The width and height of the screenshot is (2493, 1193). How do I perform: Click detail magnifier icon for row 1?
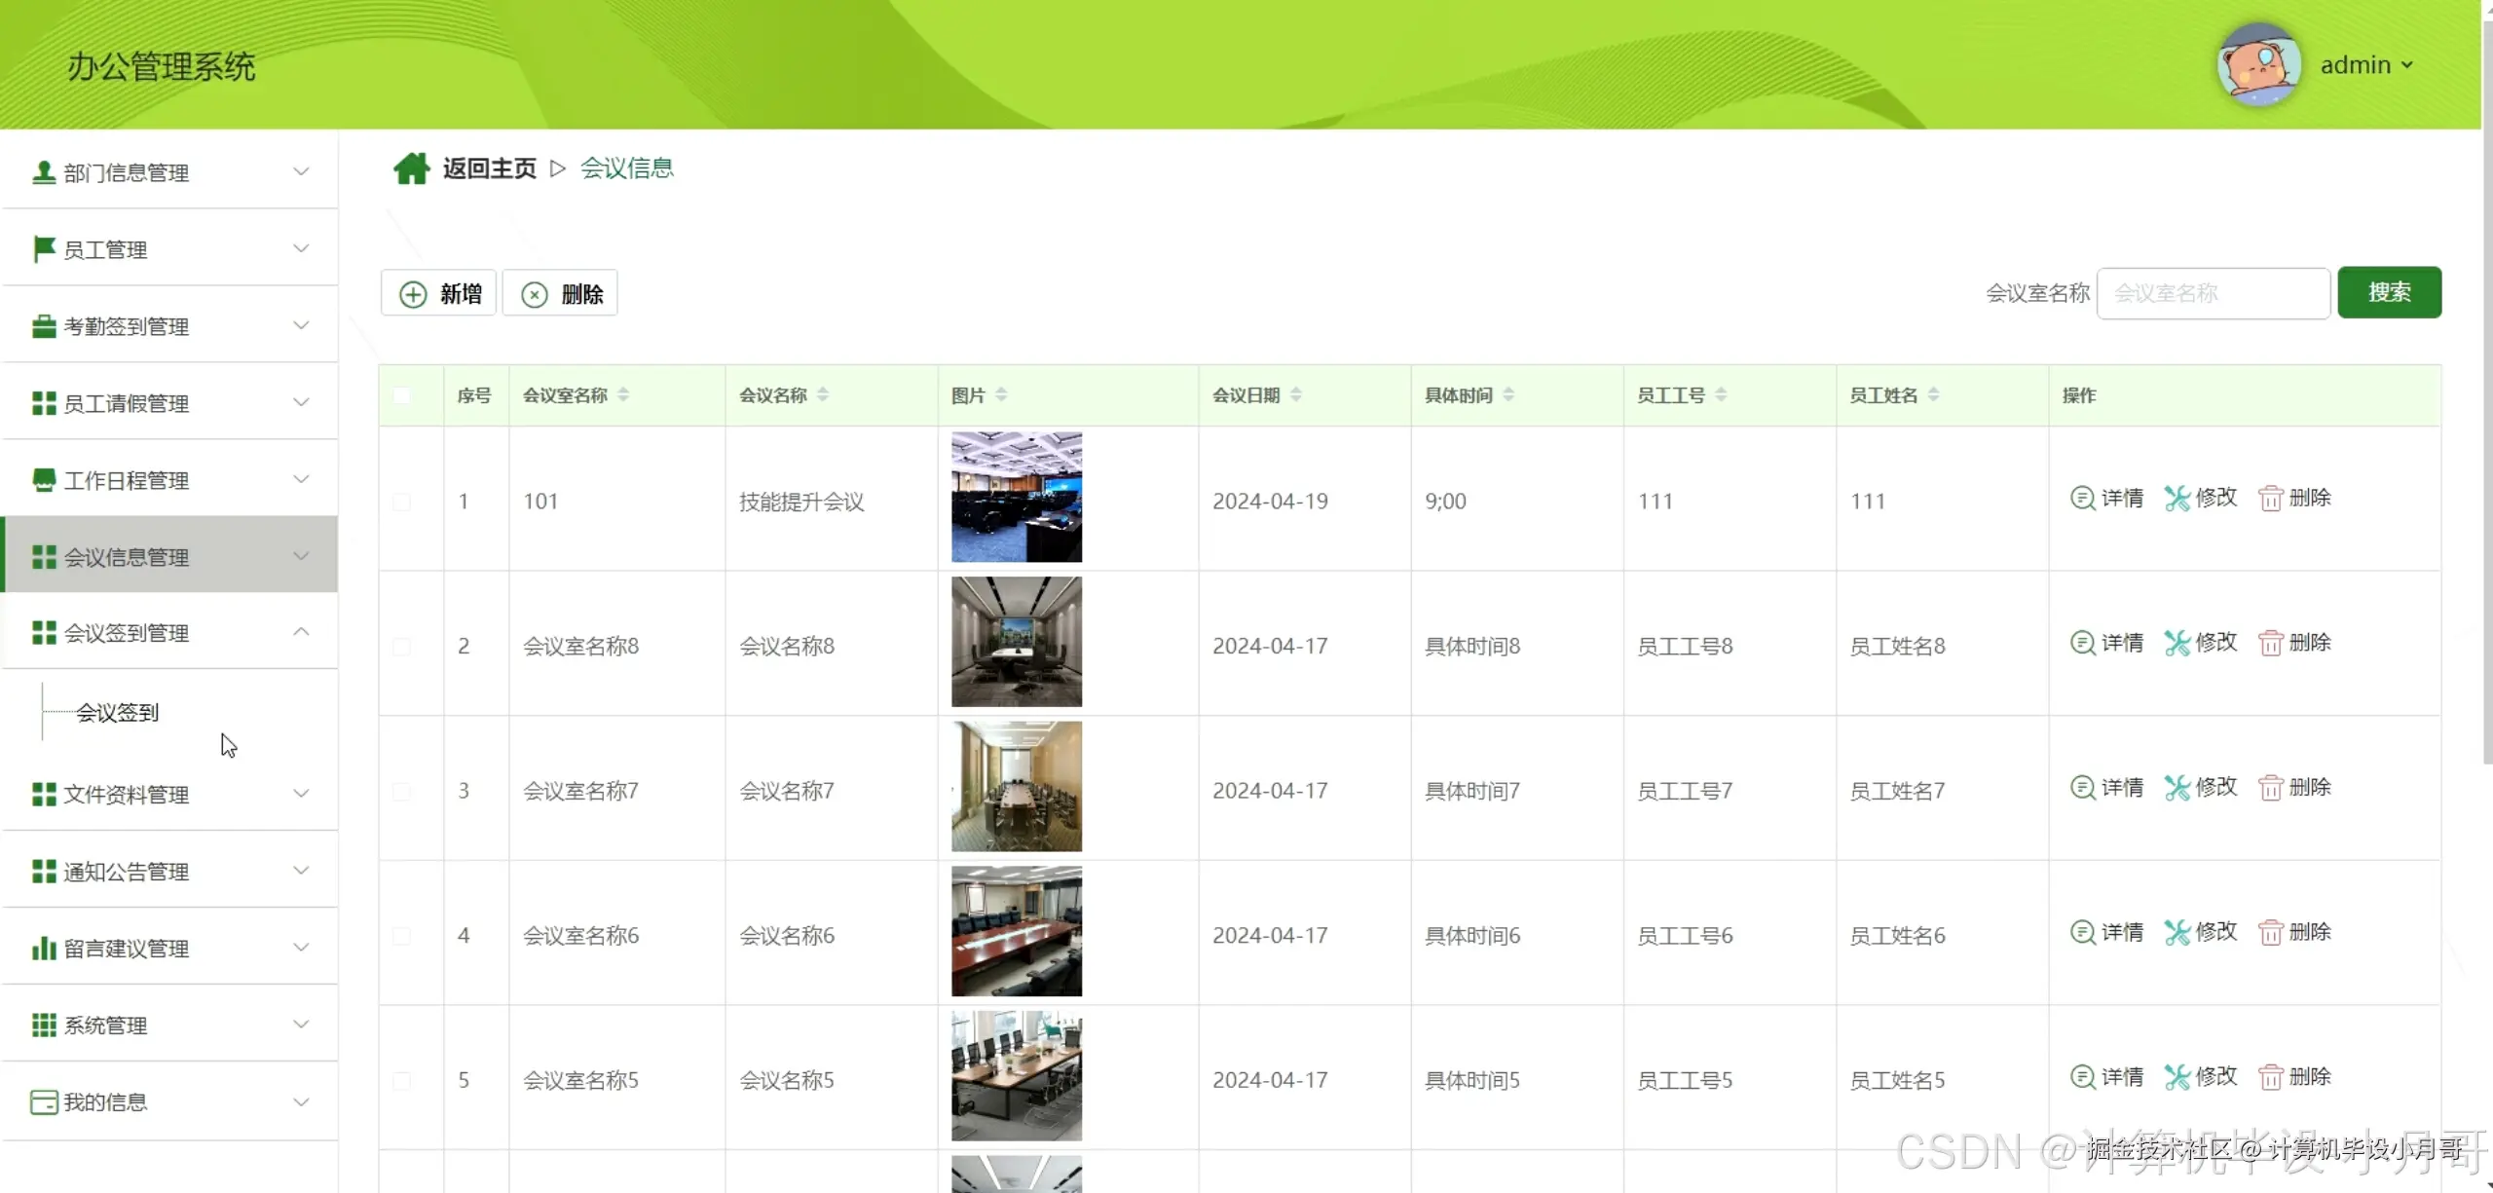point(2082,499)
